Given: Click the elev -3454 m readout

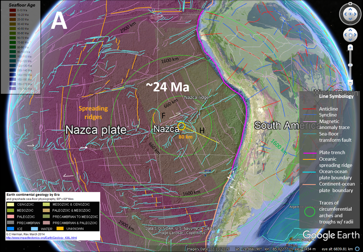Looking at the screenshot, I should click(306, 249).
